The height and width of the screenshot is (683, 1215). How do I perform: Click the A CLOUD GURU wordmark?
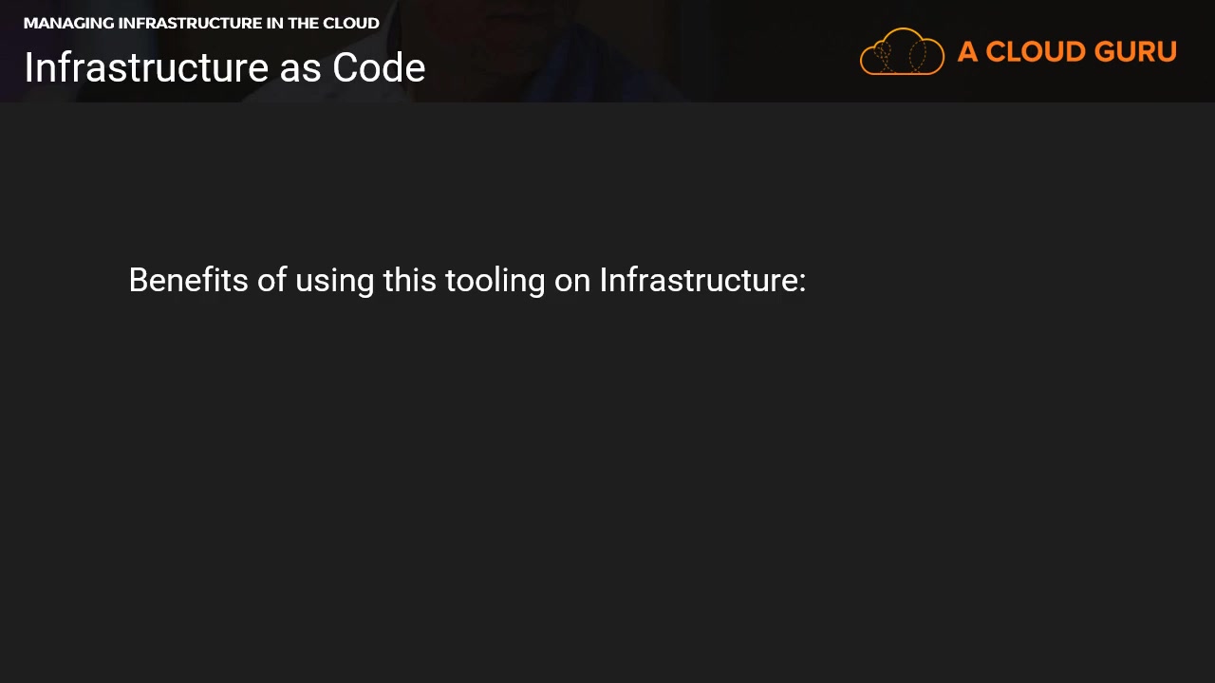(x=1067, y=51)
